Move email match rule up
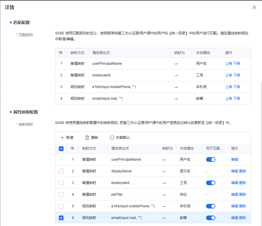This screenshot has width=262, height=226. (229, 99)
